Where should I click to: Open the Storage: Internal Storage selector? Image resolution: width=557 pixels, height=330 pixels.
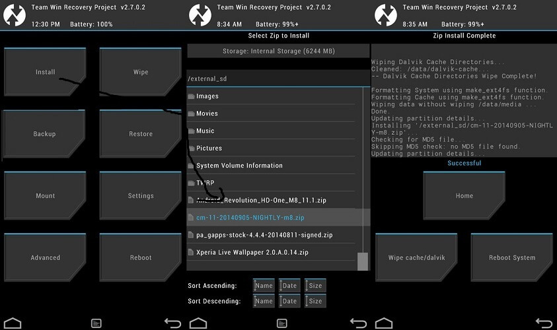pyautogui.click(x=278, y=51)
